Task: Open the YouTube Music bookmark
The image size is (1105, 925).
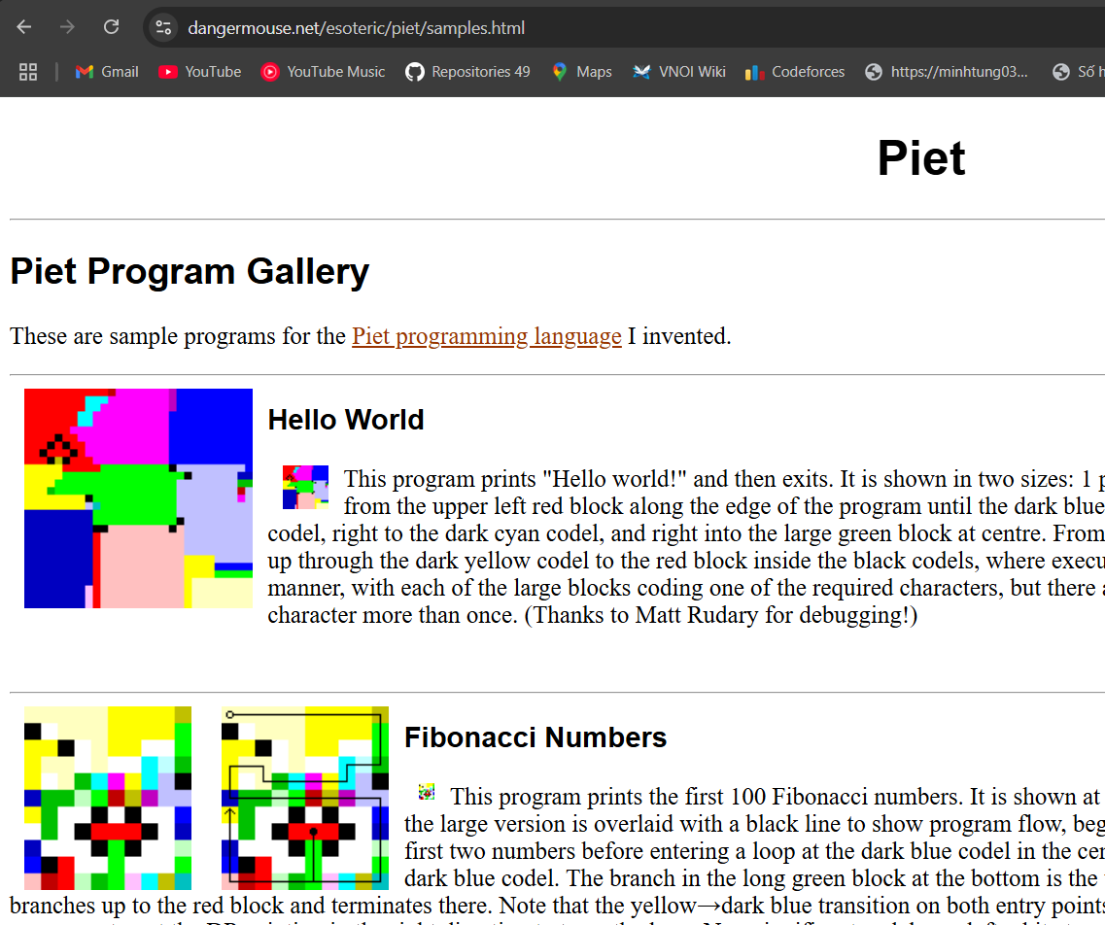Action: (324, 72)
